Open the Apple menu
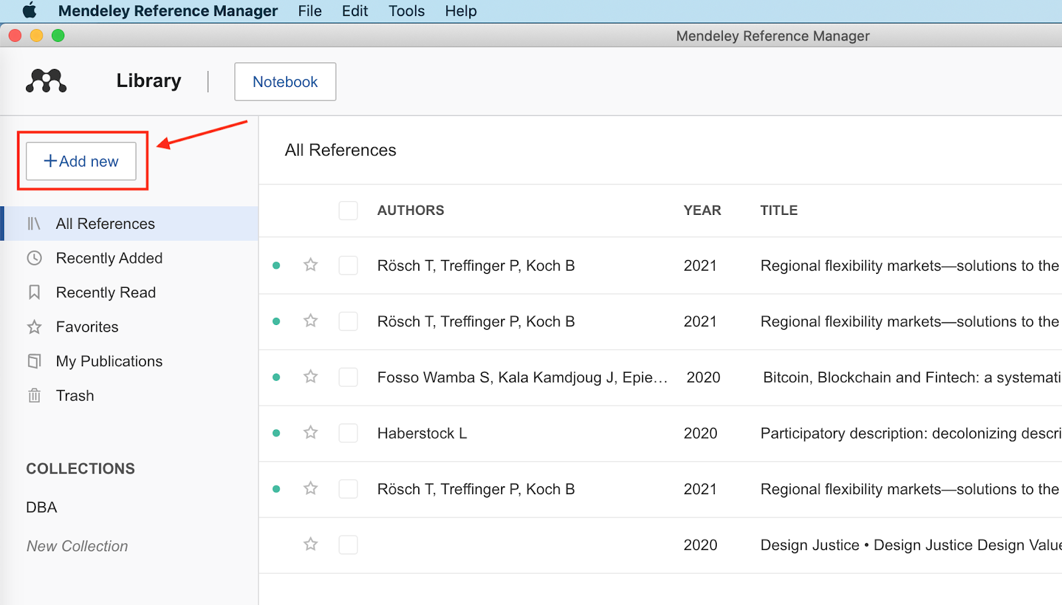This screenshot has width=1062, height=605. click(x=30, y=11)
